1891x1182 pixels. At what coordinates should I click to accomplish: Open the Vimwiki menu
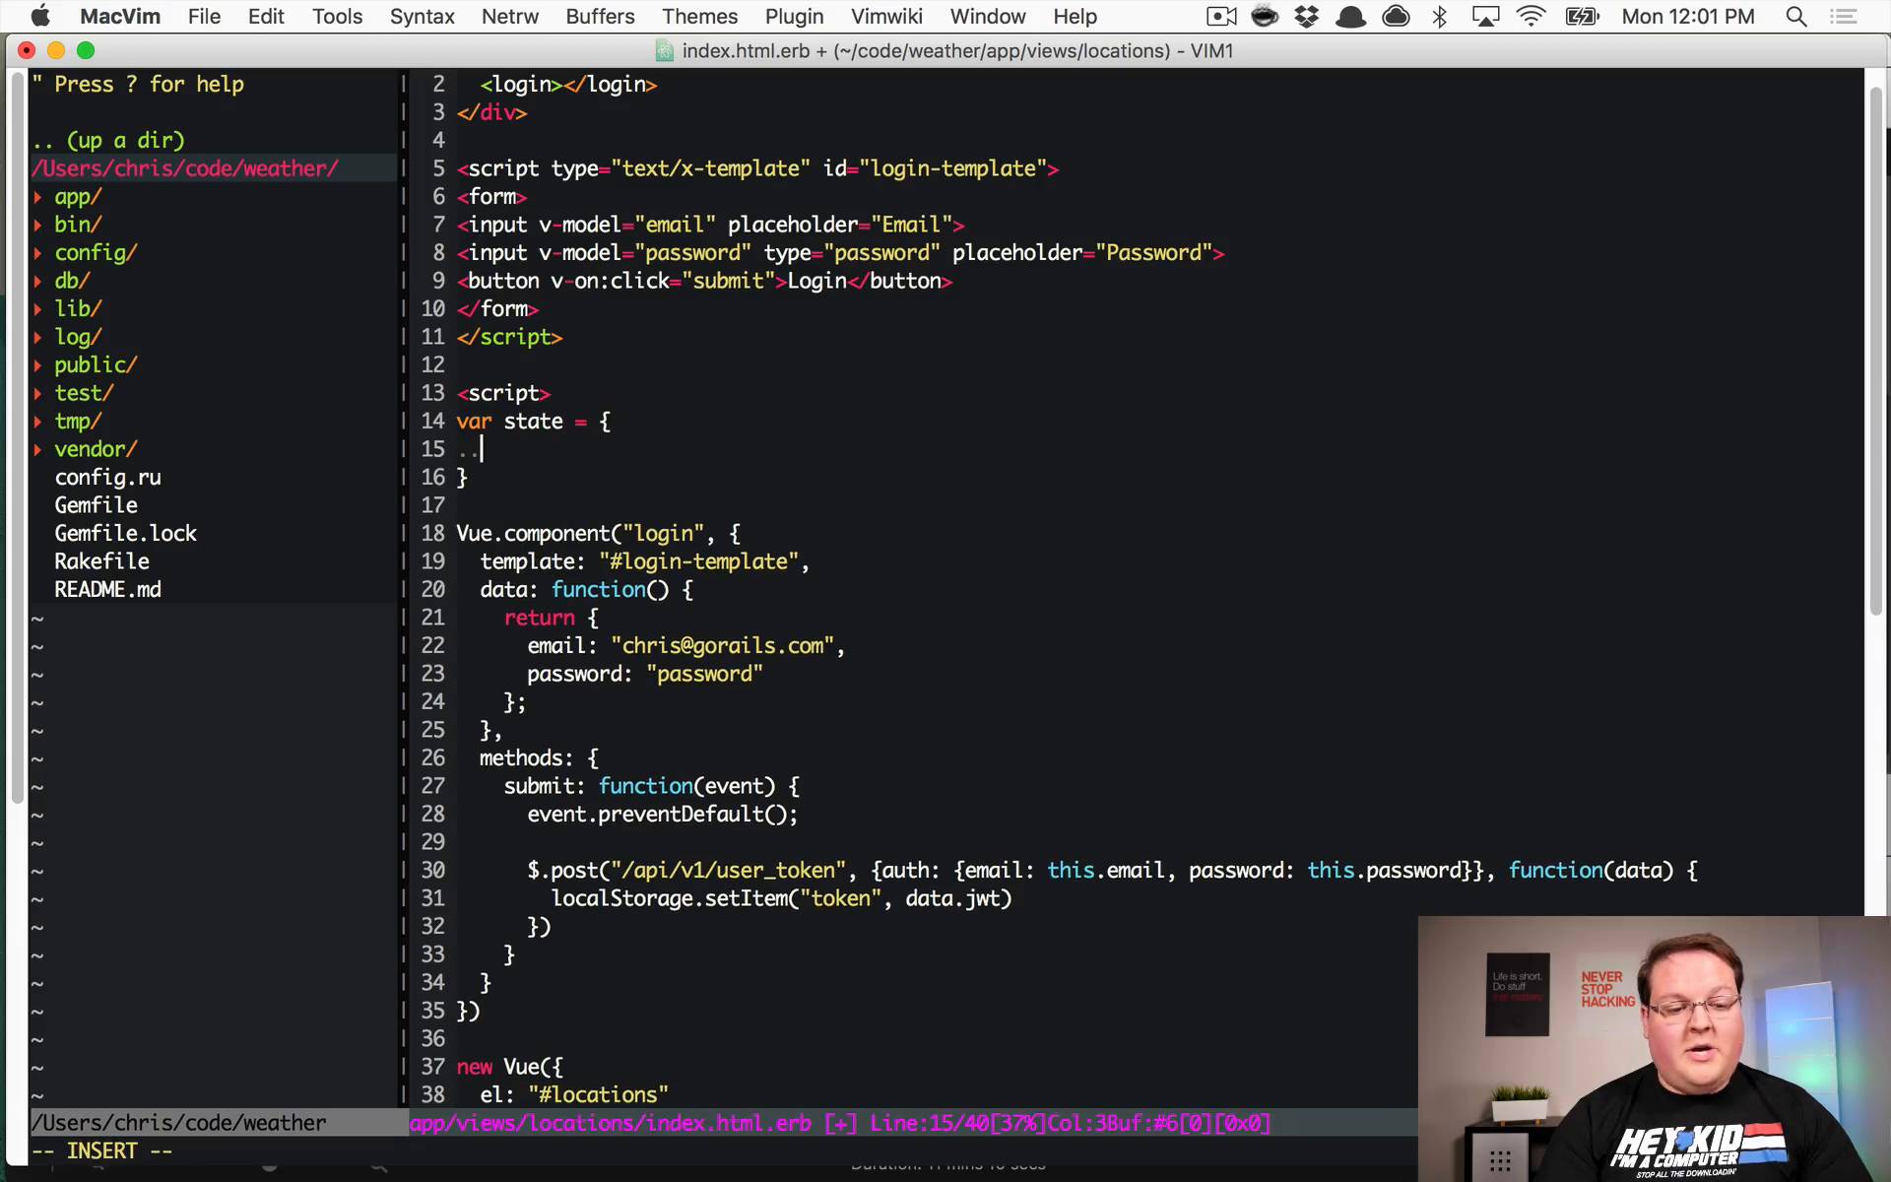click(886, 16)
